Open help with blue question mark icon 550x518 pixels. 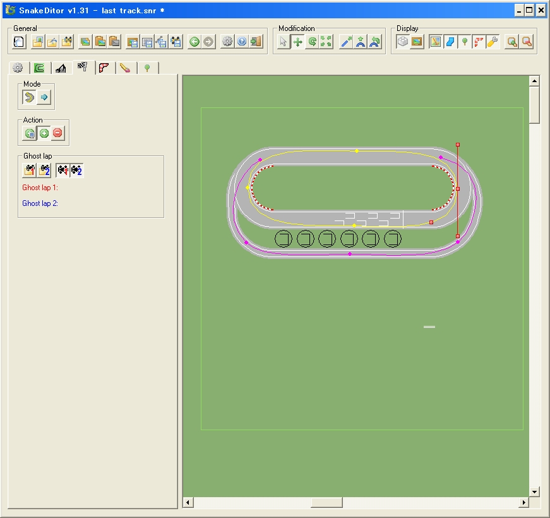tap(242, 42)
